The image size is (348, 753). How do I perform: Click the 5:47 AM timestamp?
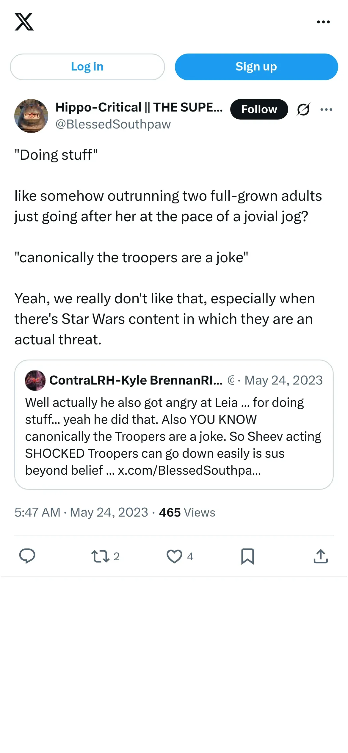(81, 512)
